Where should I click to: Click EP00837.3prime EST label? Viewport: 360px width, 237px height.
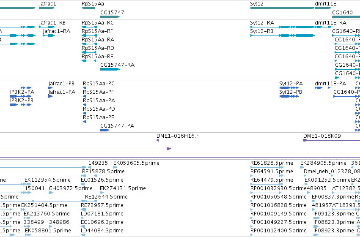pos(333,197)
